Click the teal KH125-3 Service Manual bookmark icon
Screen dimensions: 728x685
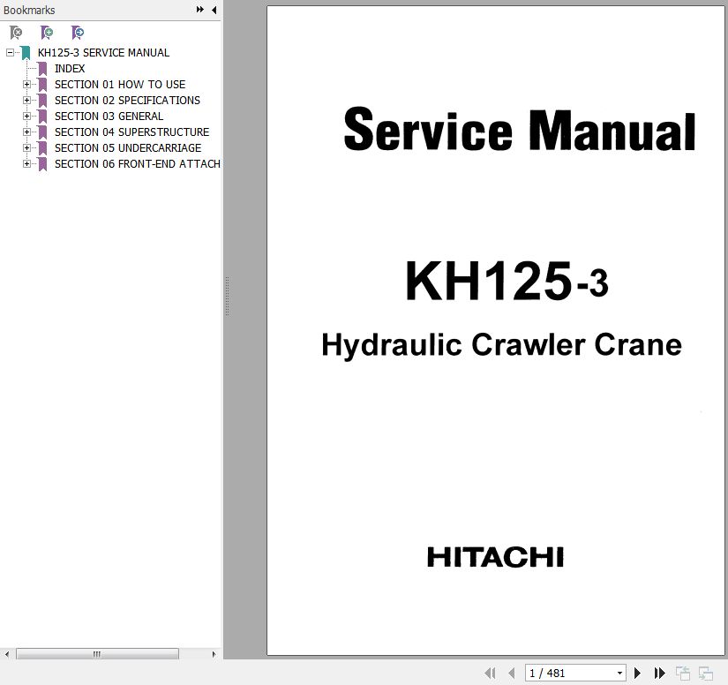tap(26, 53)
